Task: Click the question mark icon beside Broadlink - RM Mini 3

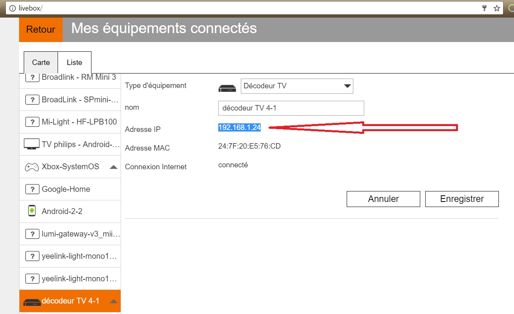Action: (33, 77)
